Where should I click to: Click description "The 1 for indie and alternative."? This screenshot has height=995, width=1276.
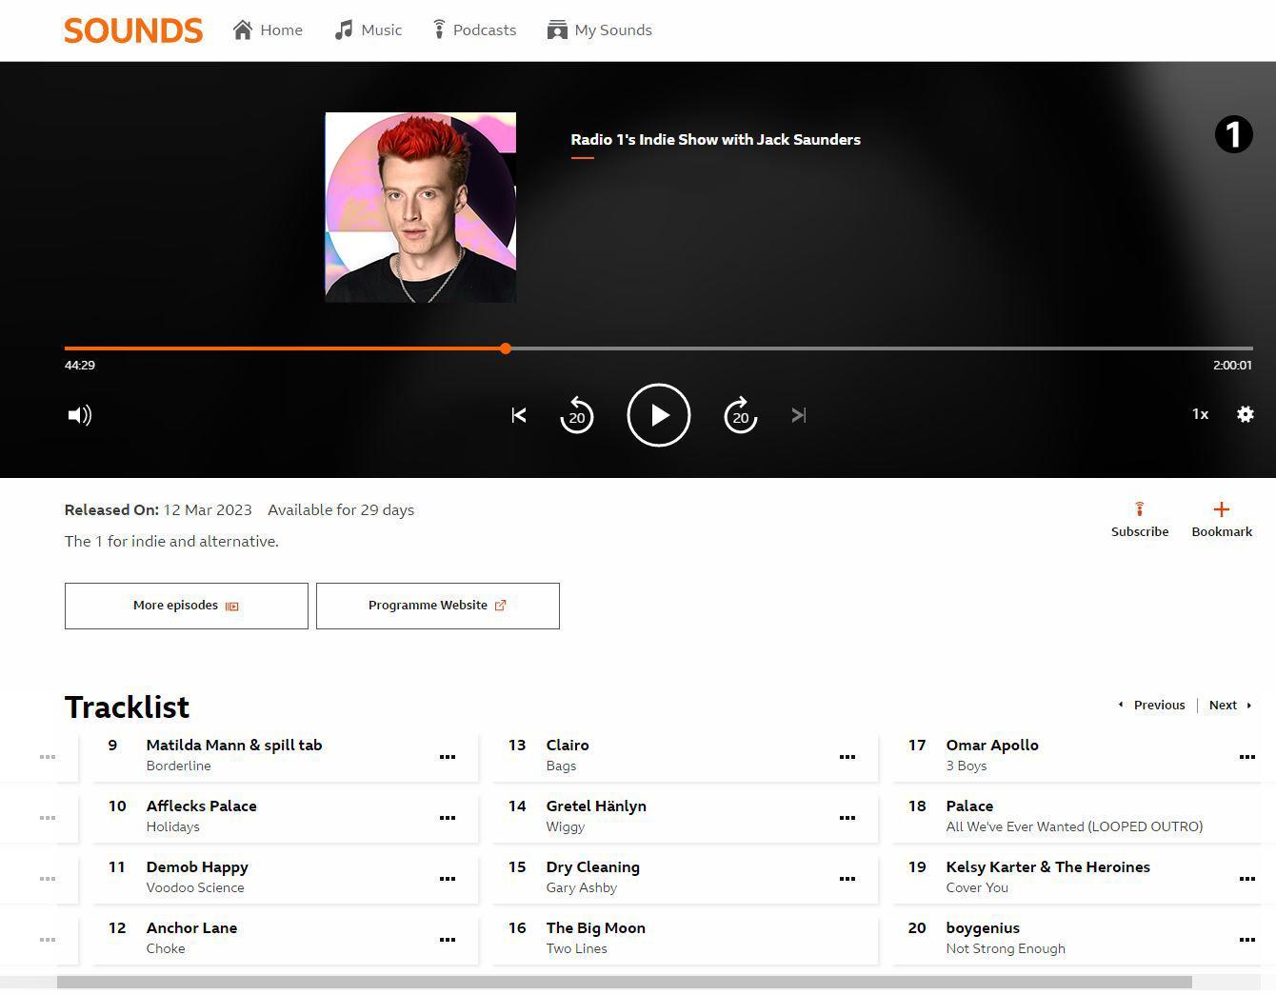pyautogui.click(x=171, y=542)
